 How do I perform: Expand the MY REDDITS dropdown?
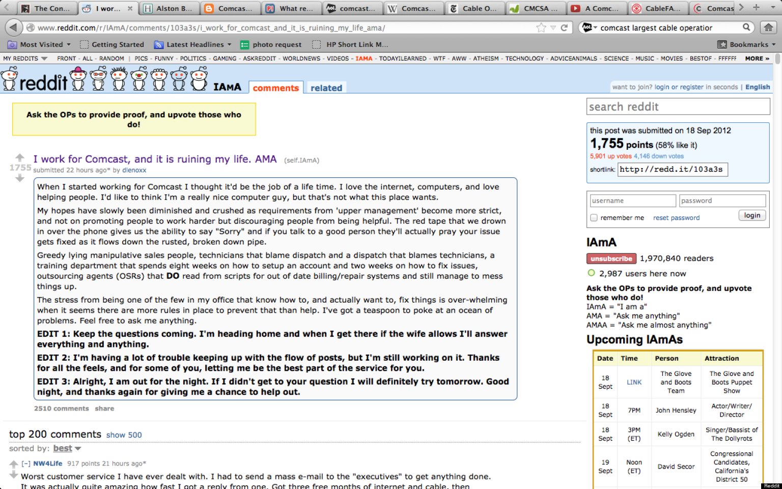coord(24,58)
